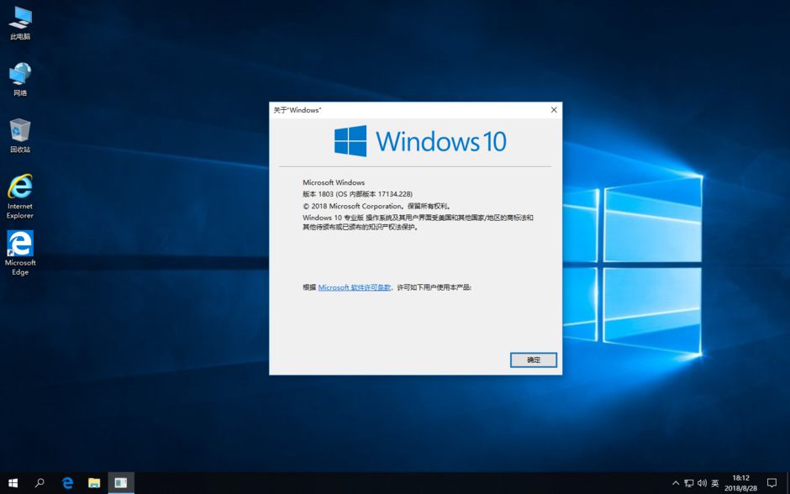The image size is (790, 494).
Task: Show hidden system tray icons
Action: click(676, 483)
